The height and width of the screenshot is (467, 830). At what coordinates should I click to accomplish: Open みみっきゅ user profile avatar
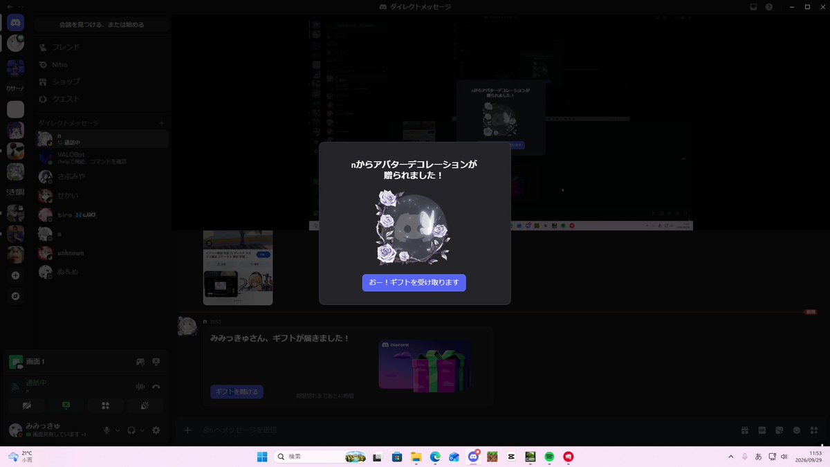click(x=15, y=430)
